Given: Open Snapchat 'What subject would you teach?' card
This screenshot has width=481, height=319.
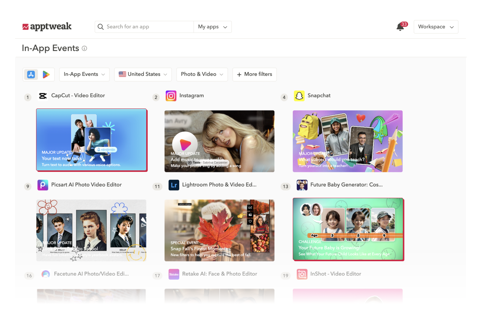Looking at the screenshot, I should pyautogui.click(x=348, y=141).
